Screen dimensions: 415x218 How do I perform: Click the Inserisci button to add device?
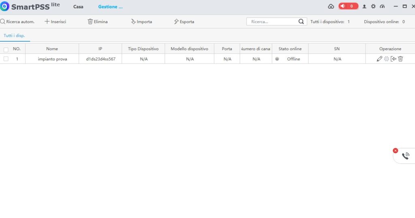(55, 22)
